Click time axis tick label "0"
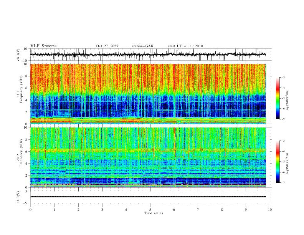 [30, 210]
